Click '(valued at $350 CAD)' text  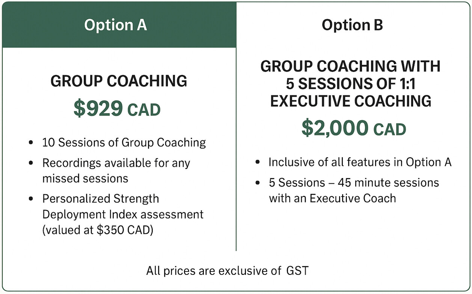98,230
